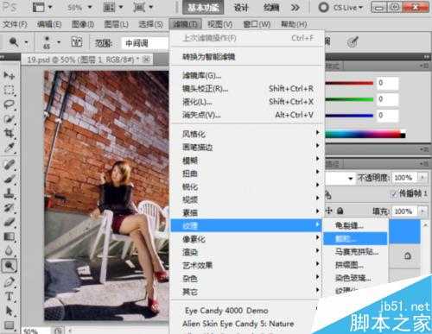Viewport: 432px width, 334px height.
Task: Select the Move tool
Action: click(10, 75)
